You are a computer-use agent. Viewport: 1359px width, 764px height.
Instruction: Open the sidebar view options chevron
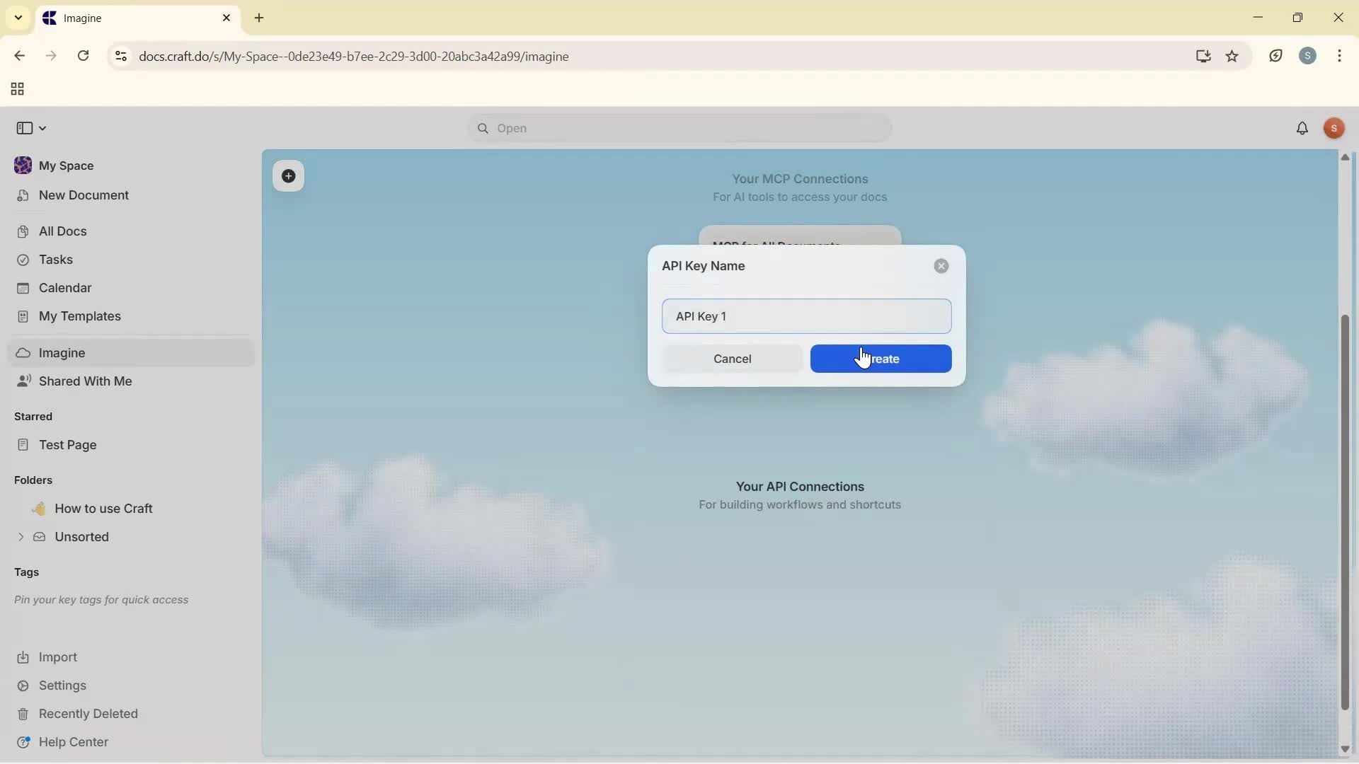[41, 128]
